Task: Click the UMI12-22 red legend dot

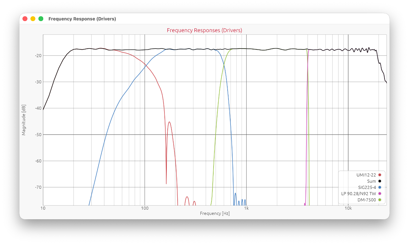Action: (380, 175)
